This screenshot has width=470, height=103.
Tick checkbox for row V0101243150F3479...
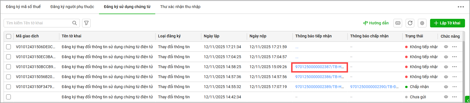click(9, 87)
